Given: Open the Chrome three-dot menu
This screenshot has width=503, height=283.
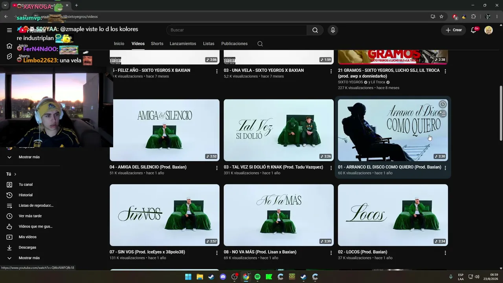Looking at the screenshot, I should click(x=497, y=17).
